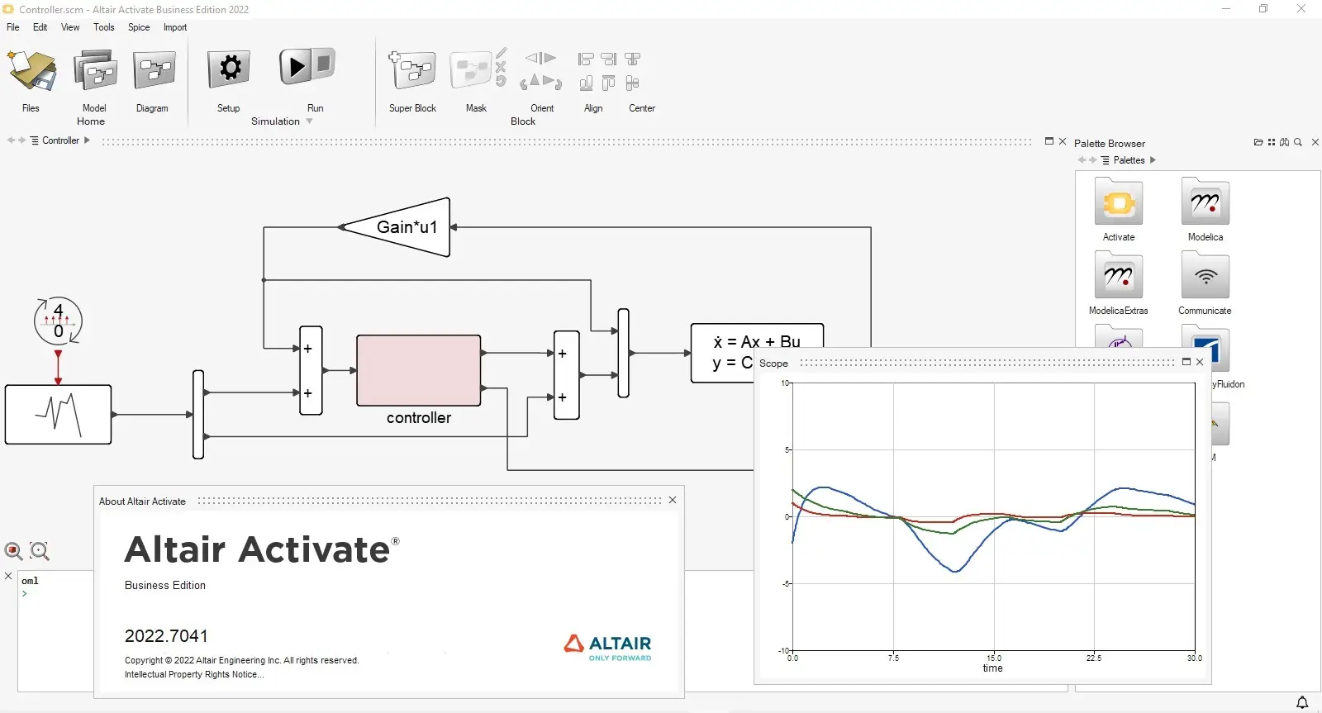
Task: Click Intellectual Property Rights Notice link
Action: (194, 674)
